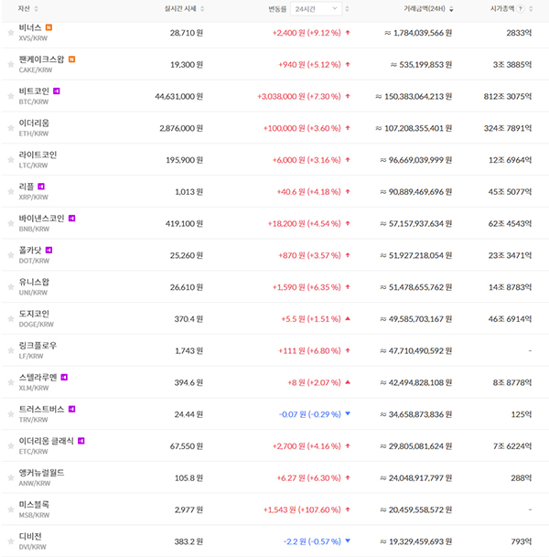The width and height of the screenshot is (549, 557).
Task: Sort by 거래금액(24H) column arrow
Action: [451, 9]
